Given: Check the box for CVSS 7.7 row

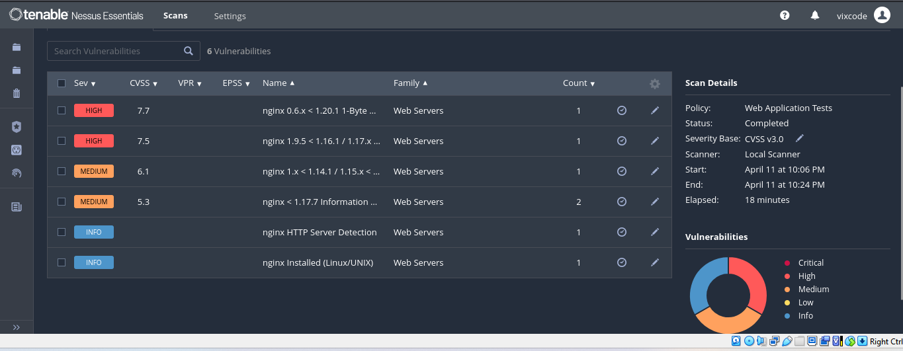Looking at the screenshot, I should click(x=62, y=110).
